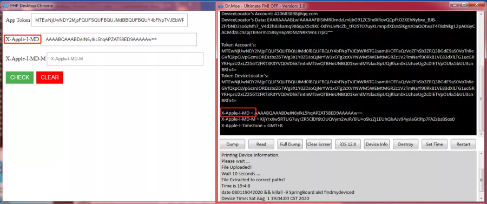
Task: Click the Dr.Moe window title icon
Action: click(x=221, y=5)
